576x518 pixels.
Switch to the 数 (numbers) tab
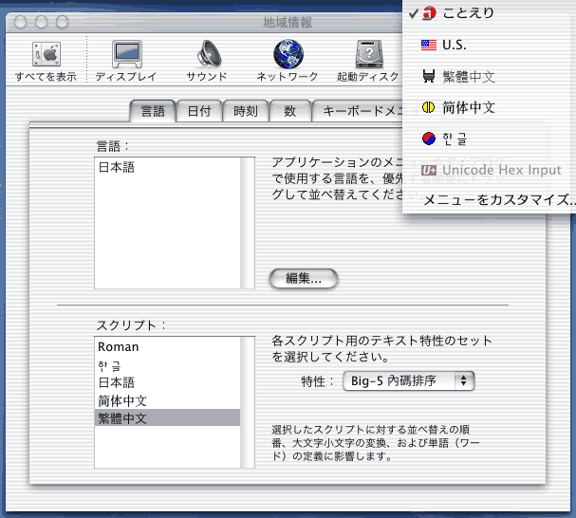tap(289, 111)
